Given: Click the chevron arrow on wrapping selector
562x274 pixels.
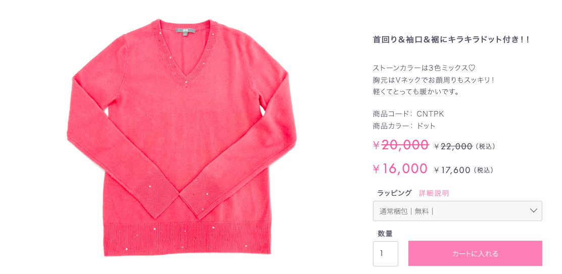Looking at the screenshot, I should tap(533, 211).
